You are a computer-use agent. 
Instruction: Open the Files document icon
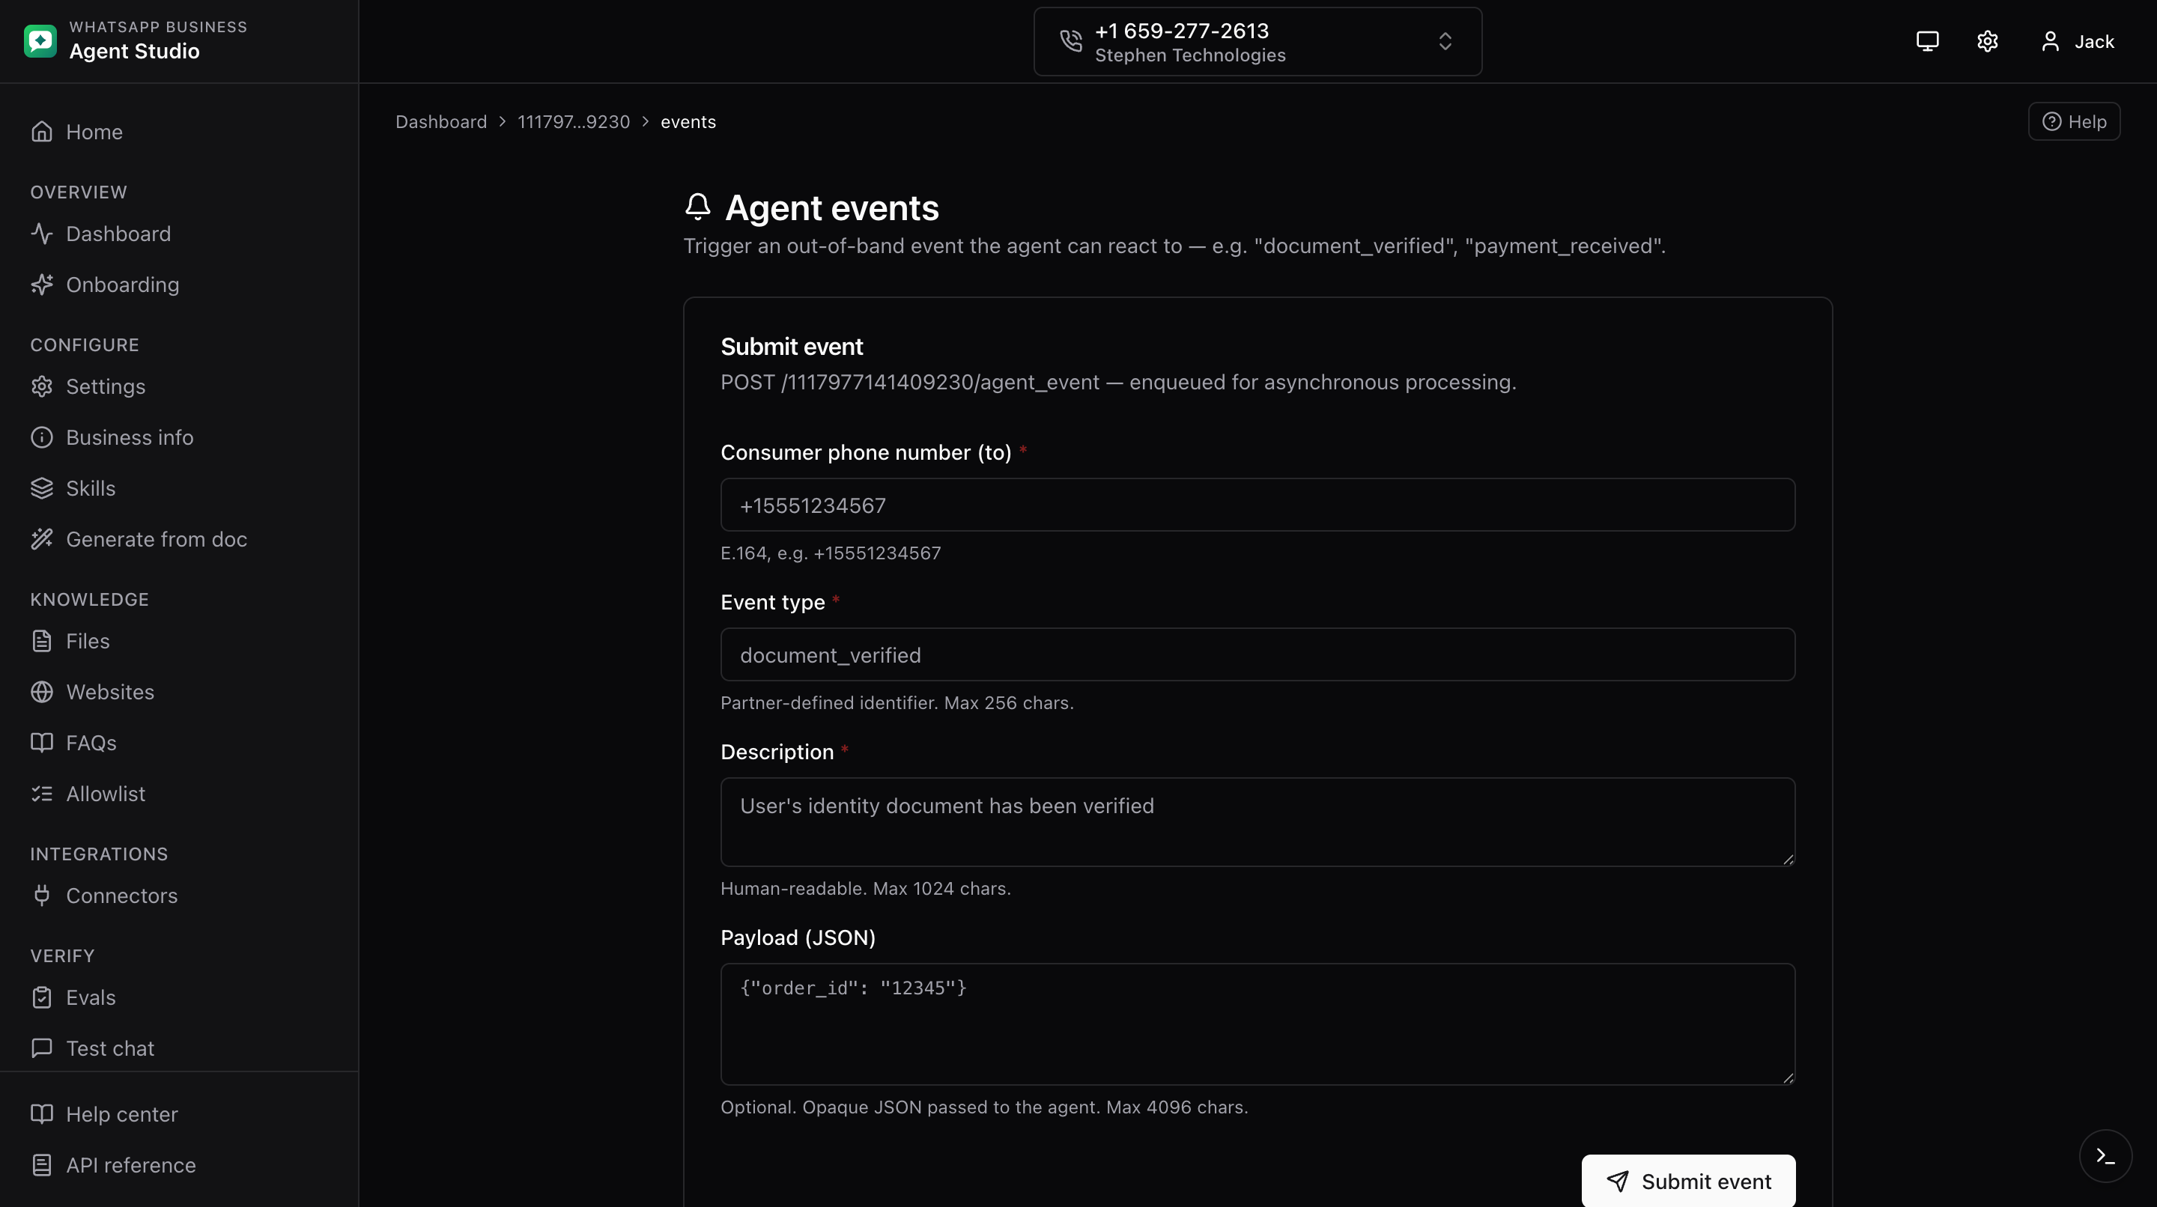point(42,641)
